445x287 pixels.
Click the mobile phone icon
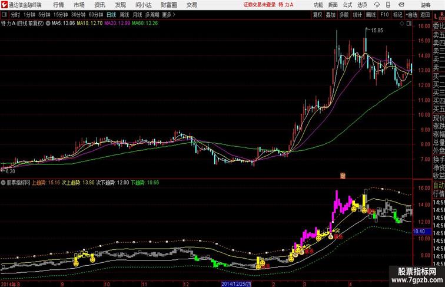pos(388,5)
